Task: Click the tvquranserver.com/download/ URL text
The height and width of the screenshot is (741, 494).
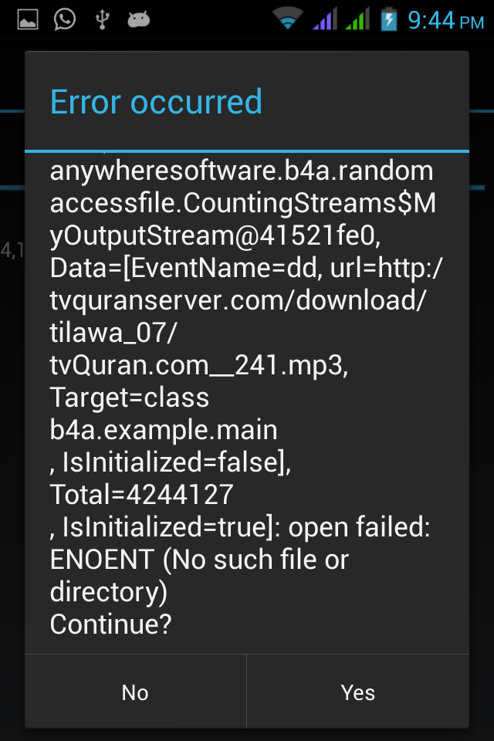Action: pyautogui.click(x=239, y=300)
